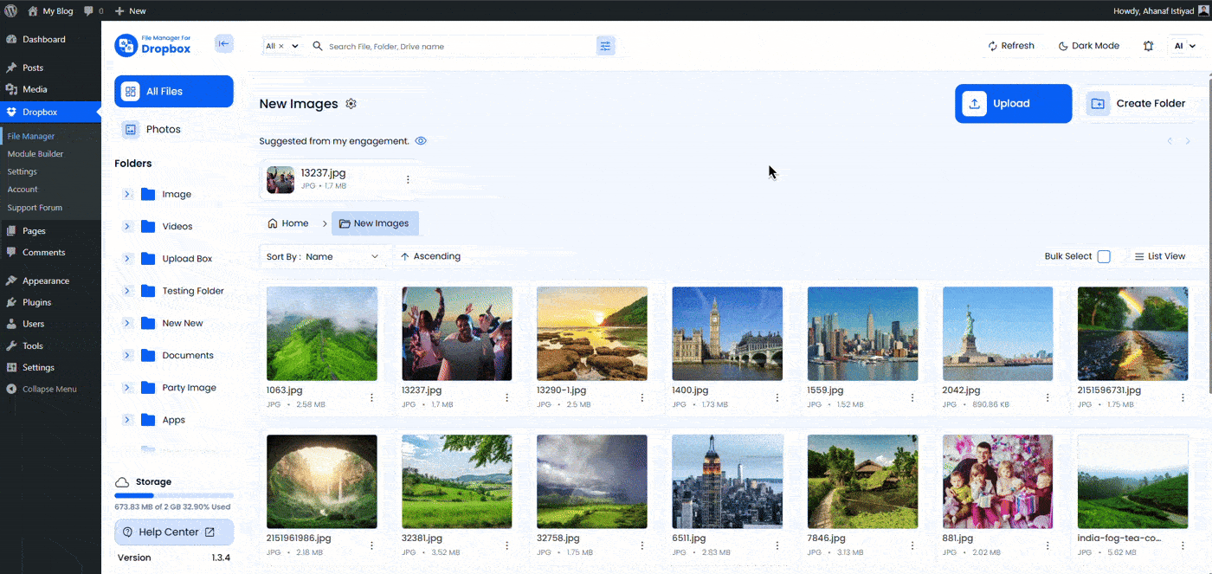Click the sidebar collapse arrow icon
The image size is (1212, 574).
coord(224,43)
